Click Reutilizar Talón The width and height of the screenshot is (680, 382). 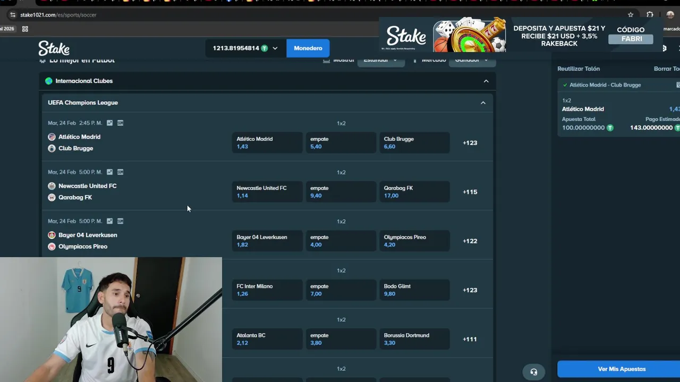[x=579, y=69]
